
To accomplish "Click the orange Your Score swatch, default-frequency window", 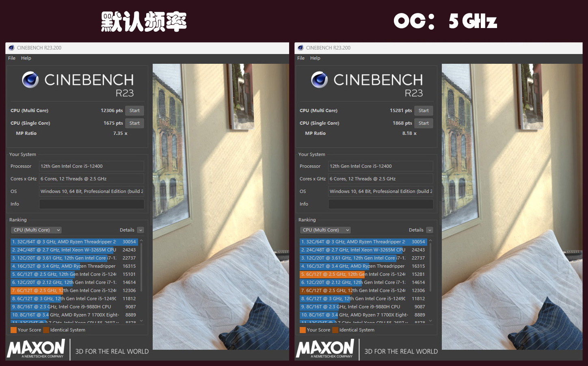I will pos(13,330).
